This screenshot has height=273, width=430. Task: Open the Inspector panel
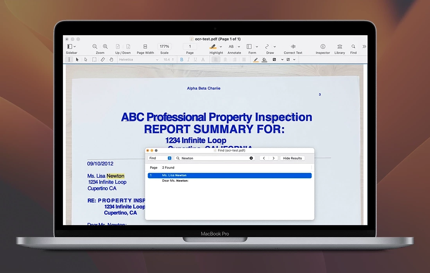coord(323,46)
